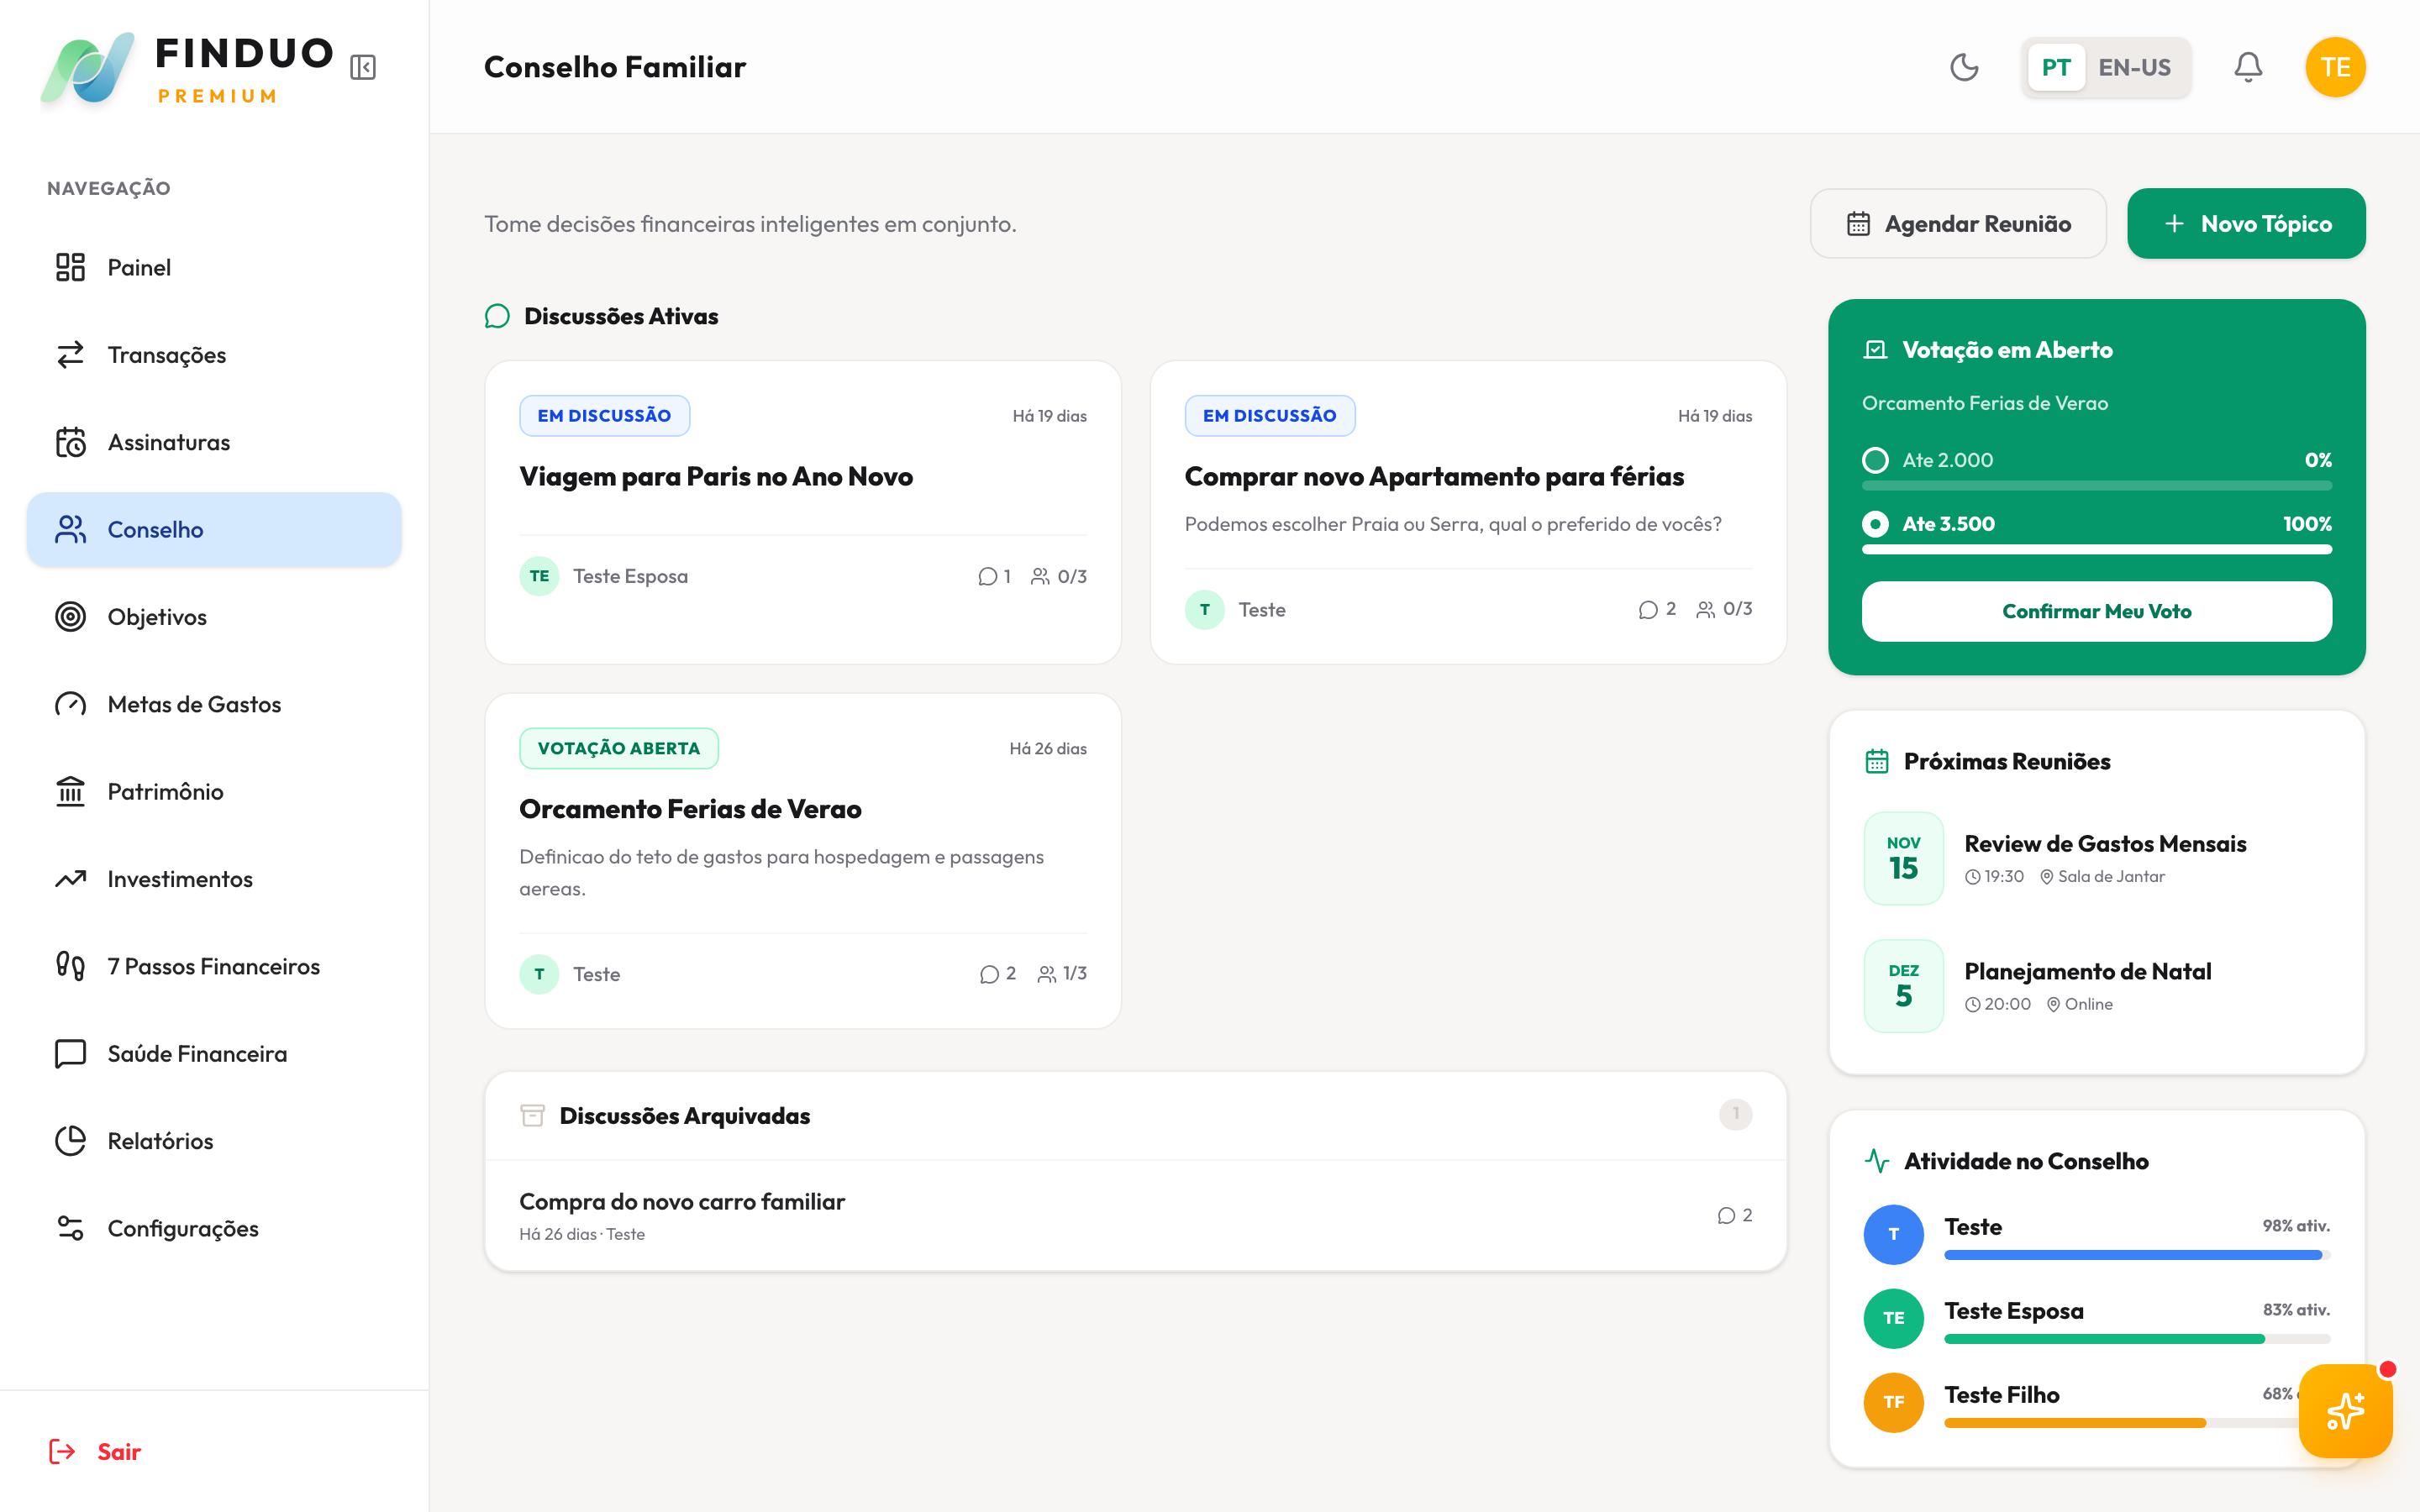This screenshot has height=1512, width=2420.
Task: Click Discussões Arquivadas archive icon
Action: (532, 1115)
